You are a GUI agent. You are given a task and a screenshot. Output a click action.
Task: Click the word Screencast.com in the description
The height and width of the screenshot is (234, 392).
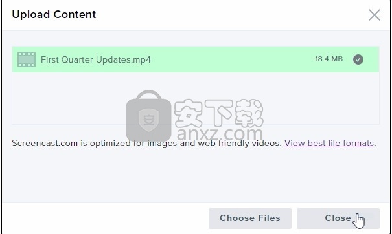tap(45, 144)
